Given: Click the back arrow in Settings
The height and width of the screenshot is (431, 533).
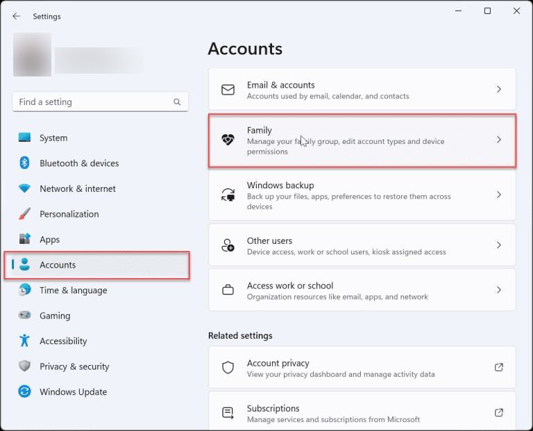Looking at the screenshot, I should tap(17, 16).
